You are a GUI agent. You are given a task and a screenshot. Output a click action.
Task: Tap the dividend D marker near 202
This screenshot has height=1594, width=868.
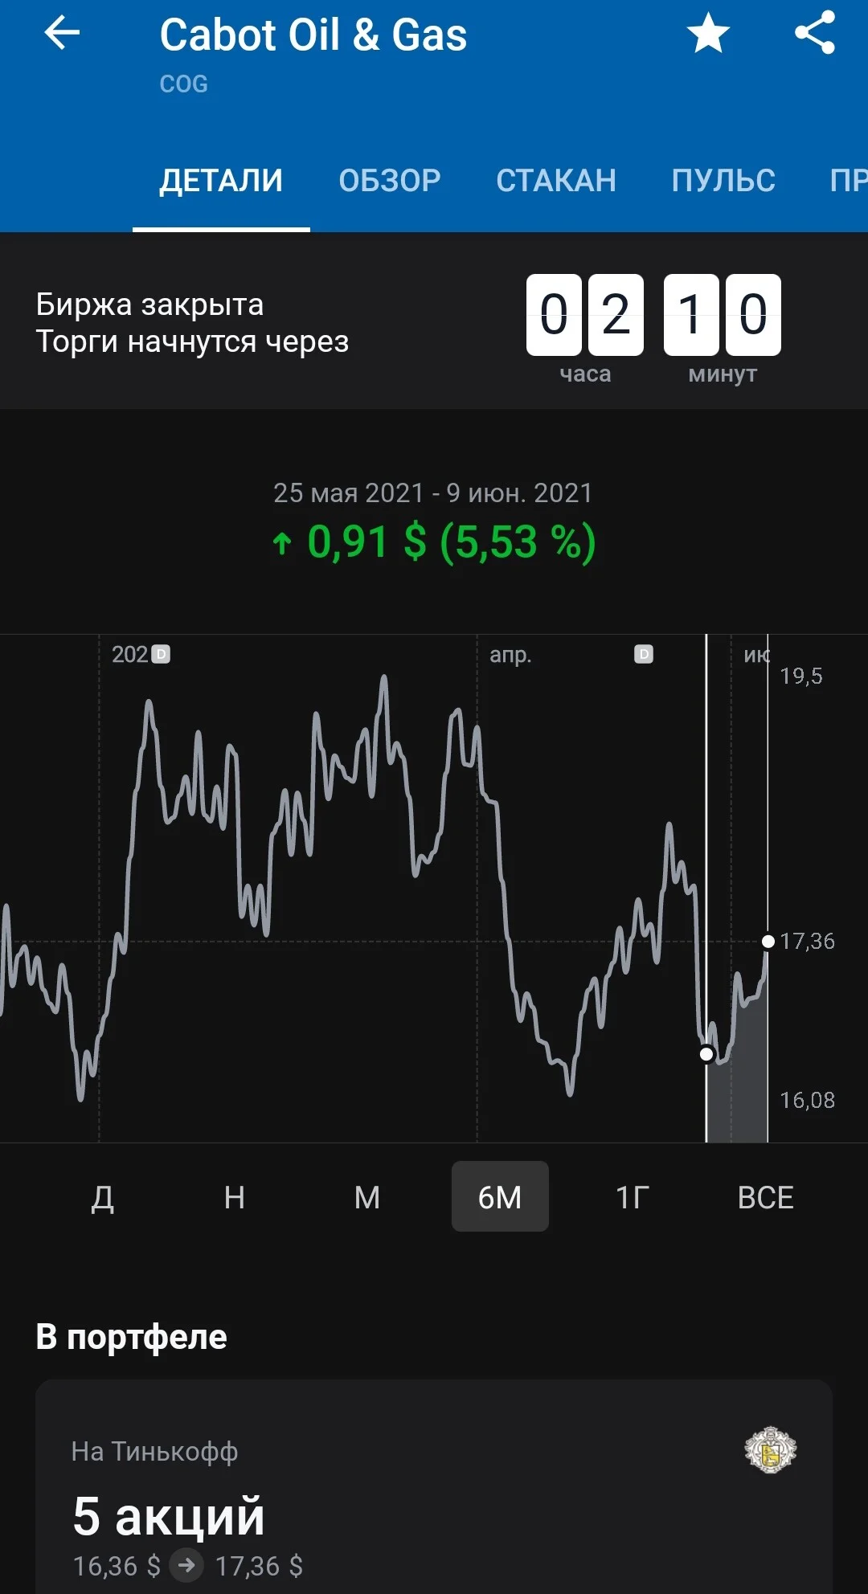coord(161,655)
